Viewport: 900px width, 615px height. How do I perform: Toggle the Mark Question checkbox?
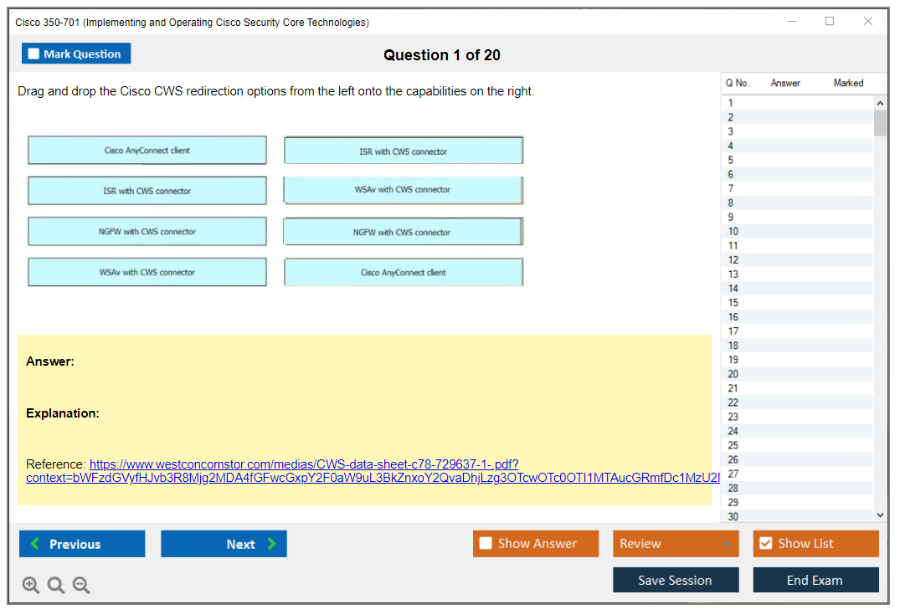click(34, 54)
